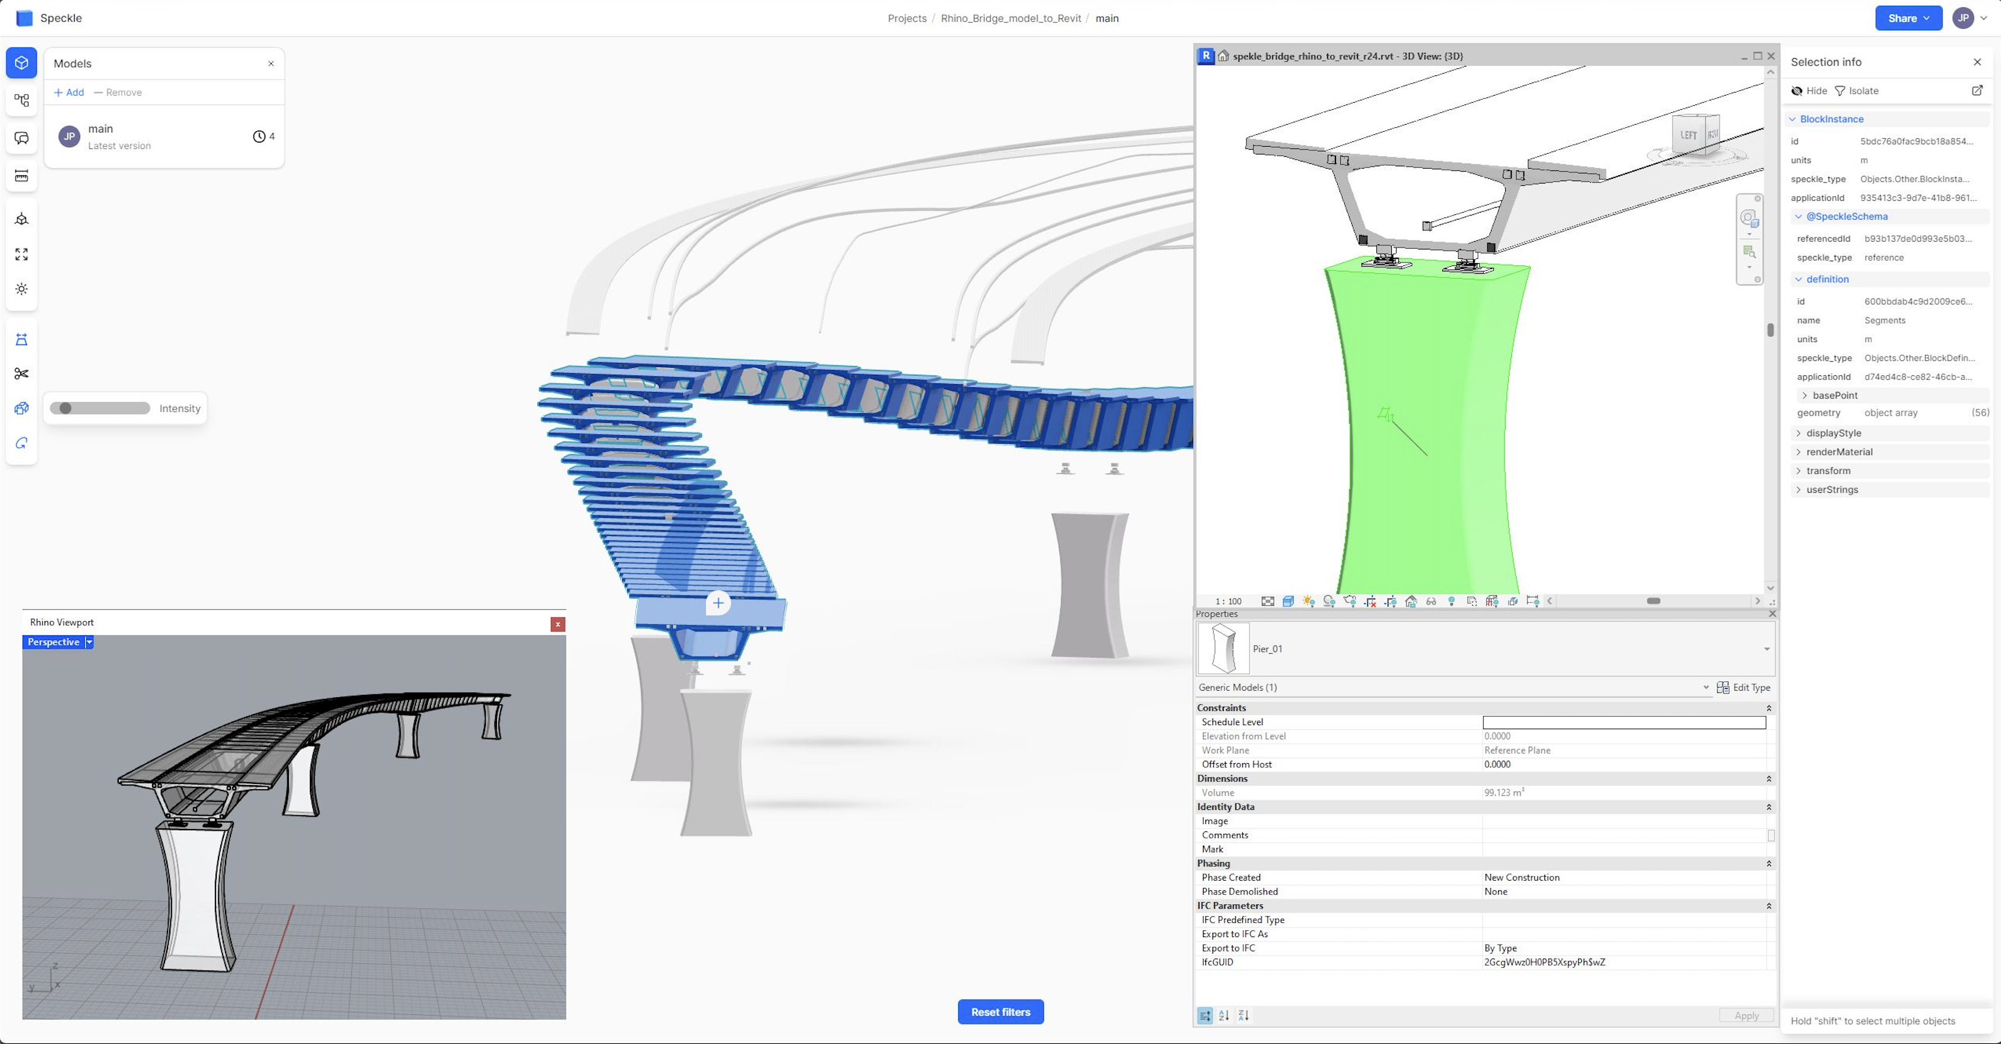The image size is (2001, 1044).
Task: Click Revit Reveal Hidden Elements lightbulb icon
Action: point(1452,601)
